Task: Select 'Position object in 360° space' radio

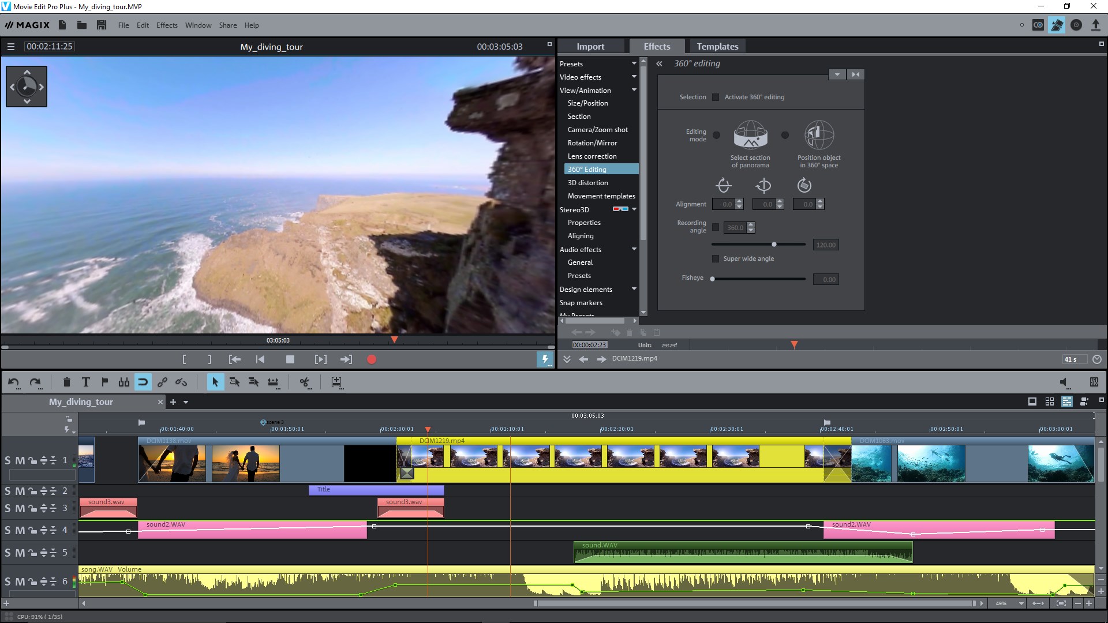Action: pos(785,135)
